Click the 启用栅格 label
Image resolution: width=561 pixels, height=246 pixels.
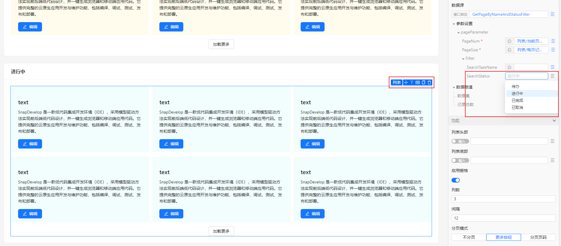460,171
